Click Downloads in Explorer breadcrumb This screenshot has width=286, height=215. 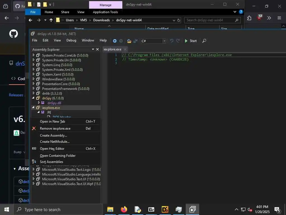point(101,20)
